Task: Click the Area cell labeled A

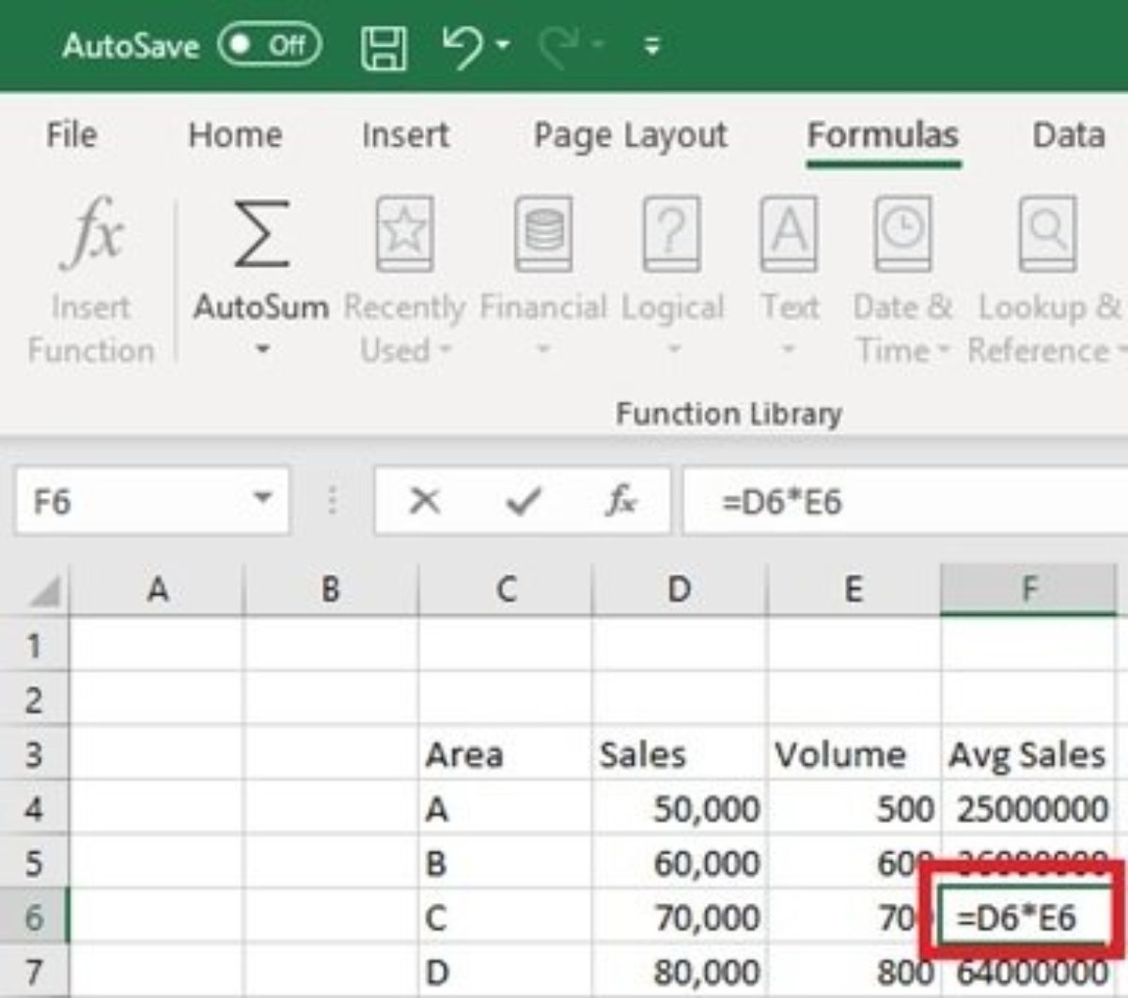Action: (x=505, y=808)
